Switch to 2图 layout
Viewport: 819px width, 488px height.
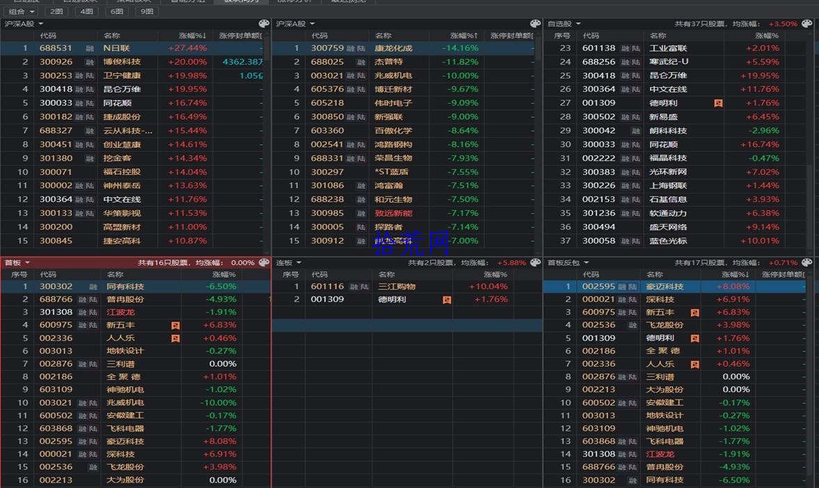[56, 12]
